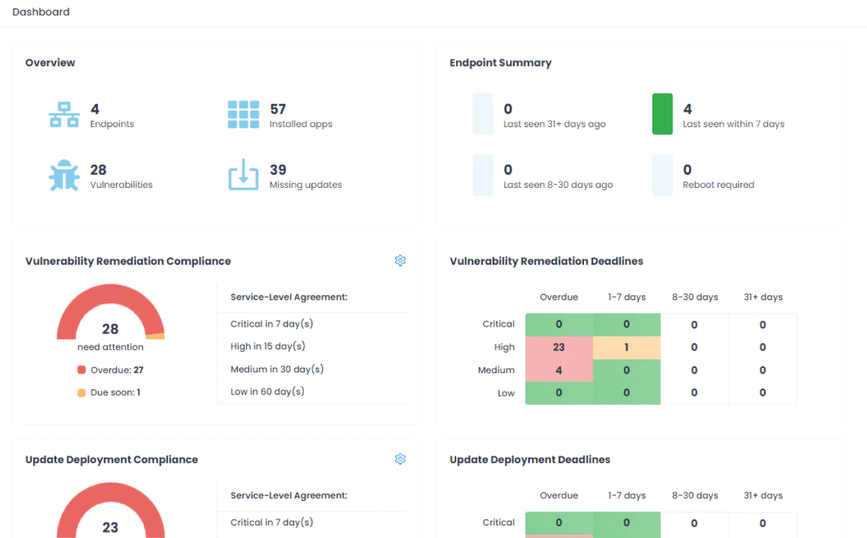Open the 39 Missing updates count
Screen dimensions: 867x538
click(x=278, y=170)
